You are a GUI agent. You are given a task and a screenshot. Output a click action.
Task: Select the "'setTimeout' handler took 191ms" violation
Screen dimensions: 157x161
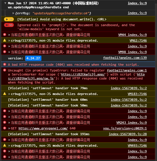pyautogui.click(x=49, y=134)
